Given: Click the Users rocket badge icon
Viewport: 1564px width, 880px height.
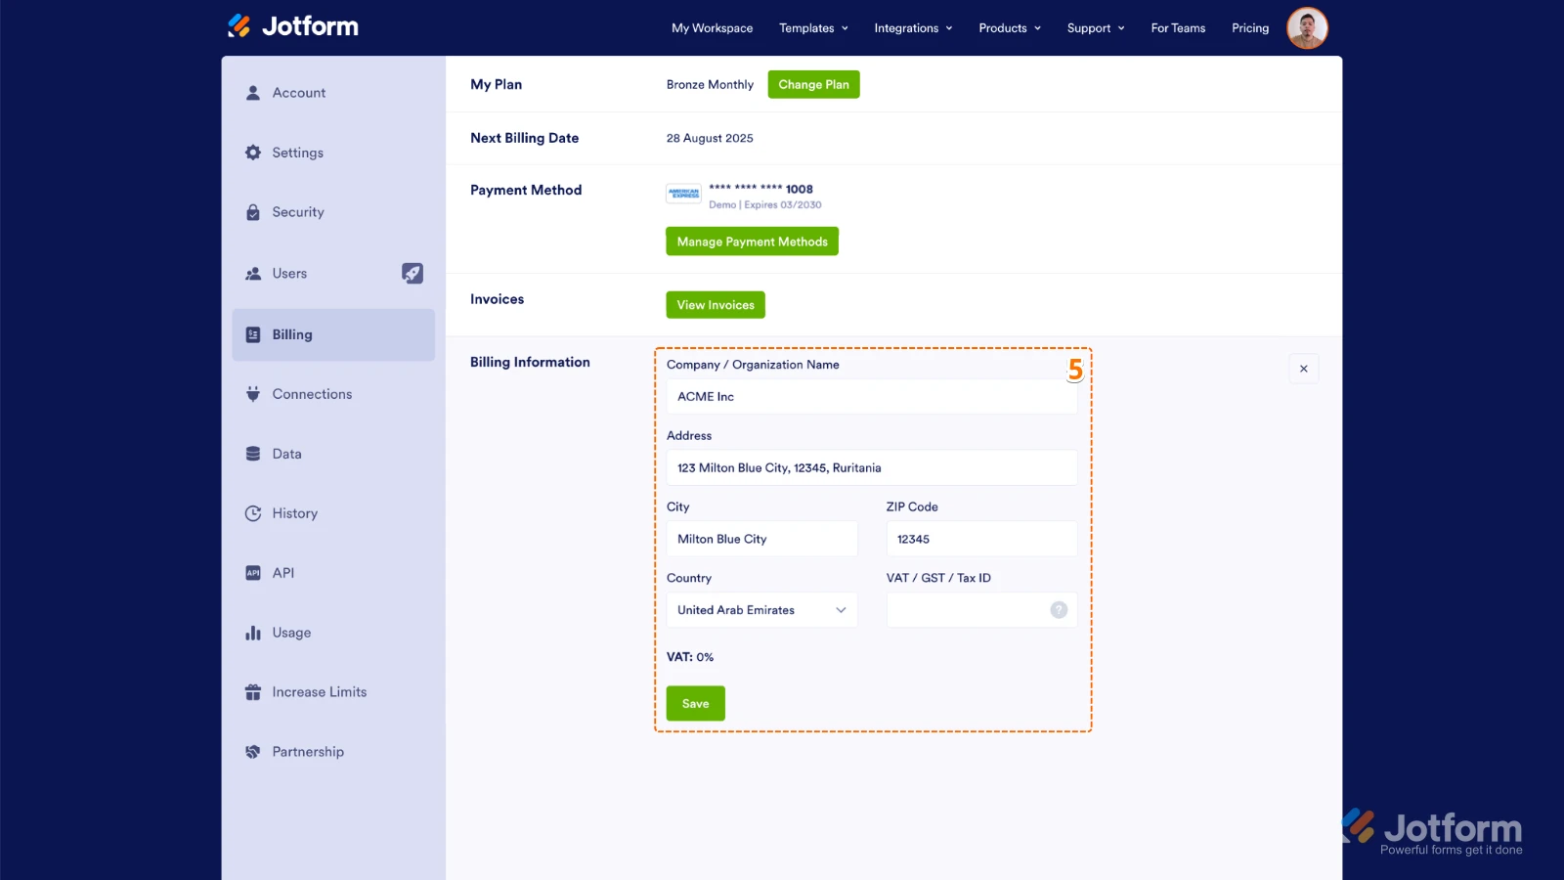Looking at the screenshot, I should tap(413, 273).
